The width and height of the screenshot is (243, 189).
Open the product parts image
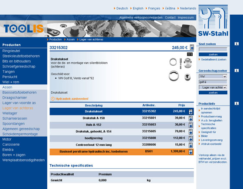point(181,69)
